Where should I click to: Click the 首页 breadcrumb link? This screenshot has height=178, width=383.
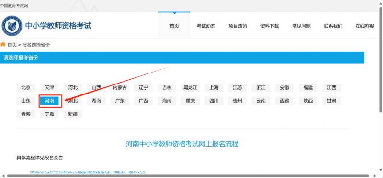pos(12,45)
